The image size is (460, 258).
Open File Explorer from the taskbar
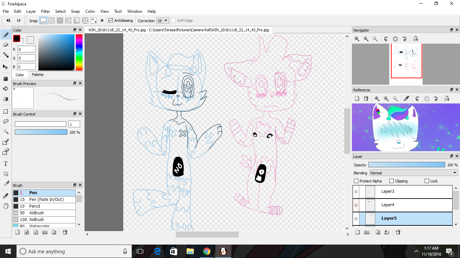(190, 251)
